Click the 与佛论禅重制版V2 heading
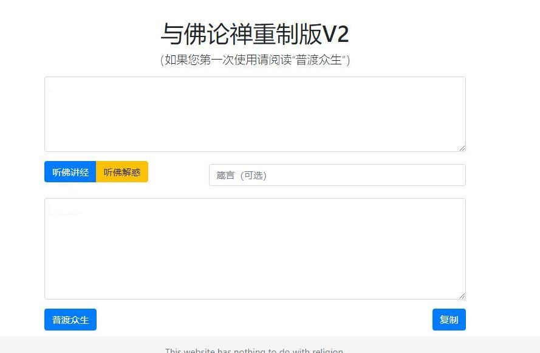The image size is (540, 353). (x=255, y=34)
